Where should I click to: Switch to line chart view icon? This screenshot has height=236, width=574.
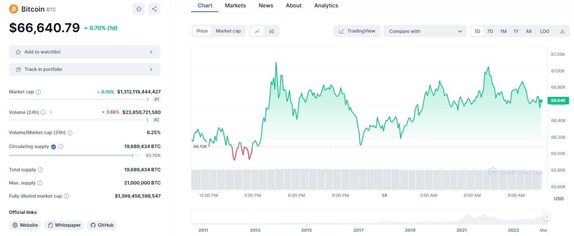[x=257, y=31]
